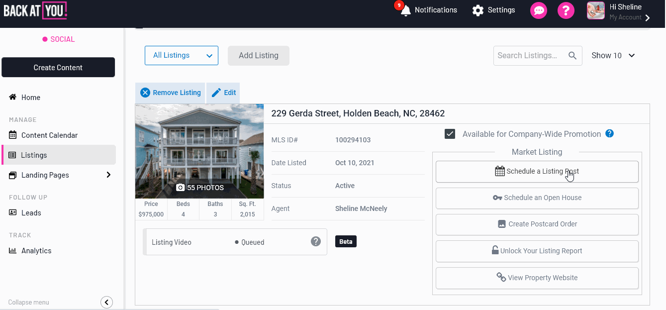The image size is (666, 310).
Task: Toggle Available for Company-Wide Promotion checkbox
Action: (x=450, y=134)
